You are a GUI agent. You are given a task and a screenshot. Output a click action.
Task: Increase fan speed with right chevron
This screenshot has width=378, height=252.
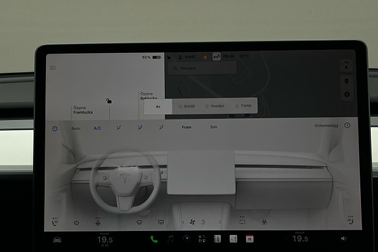click(x=220, y=222)
